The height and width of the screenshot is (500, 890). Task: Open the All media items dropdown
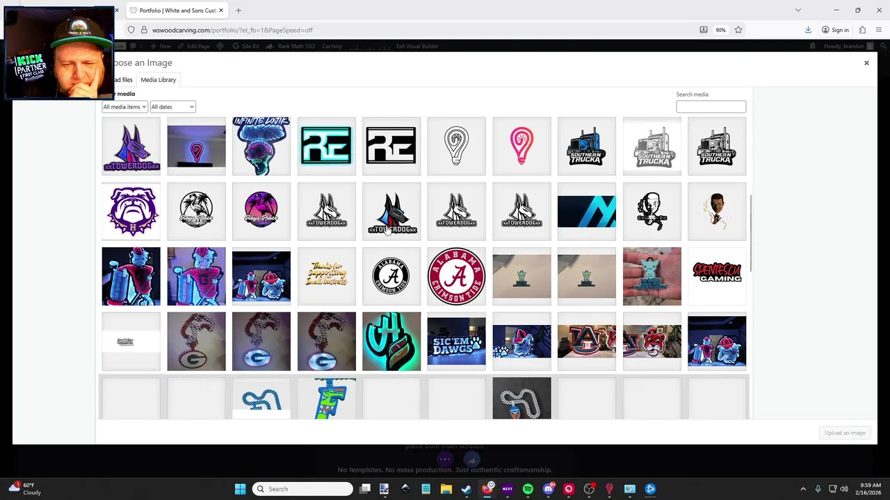(125, 107)
